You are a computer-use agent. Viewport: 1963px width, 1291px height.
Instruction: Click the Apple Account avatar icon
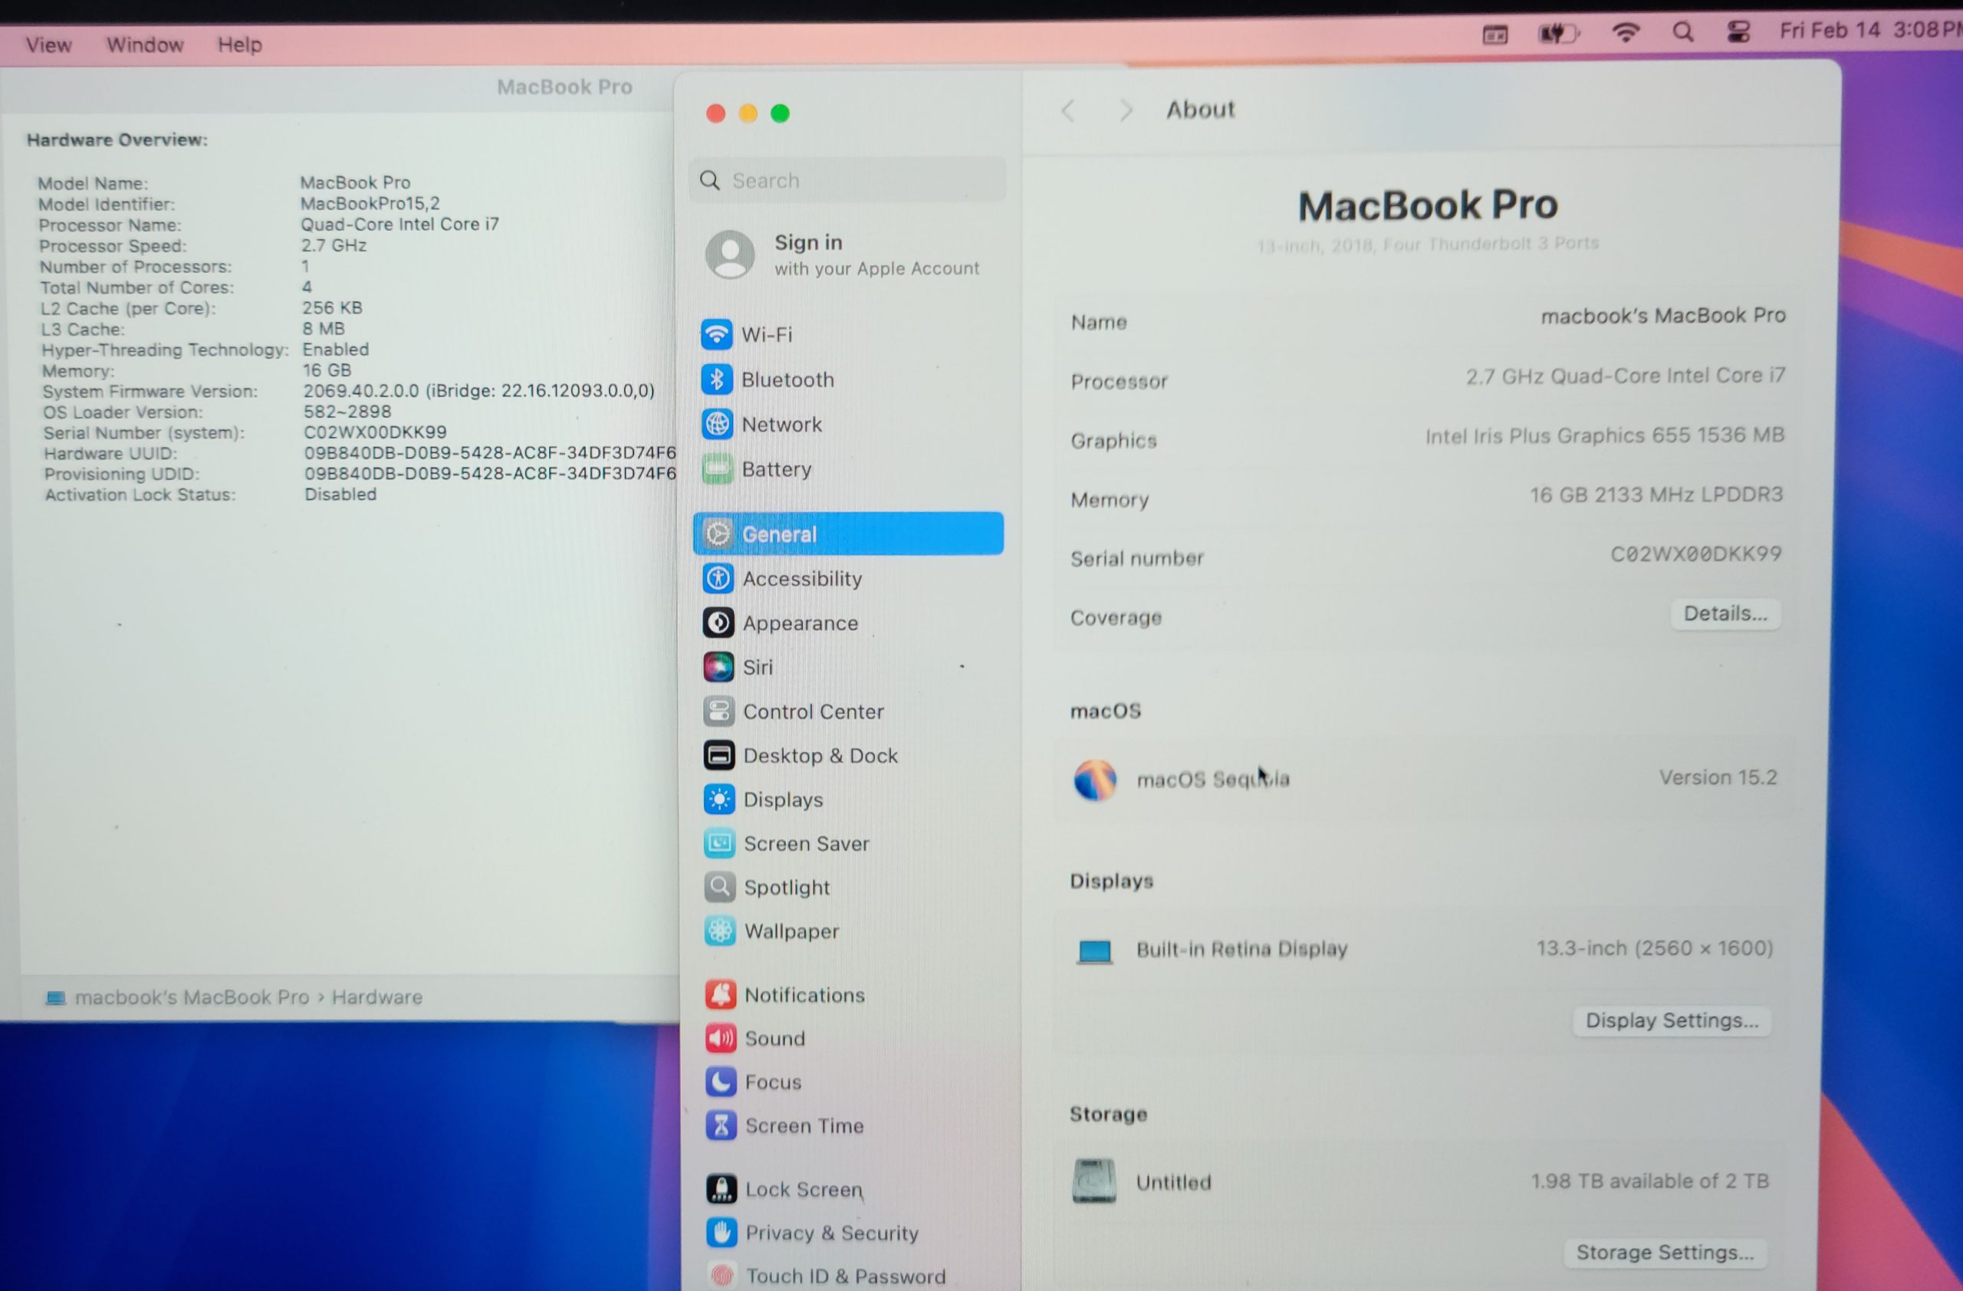click(730, 255)
